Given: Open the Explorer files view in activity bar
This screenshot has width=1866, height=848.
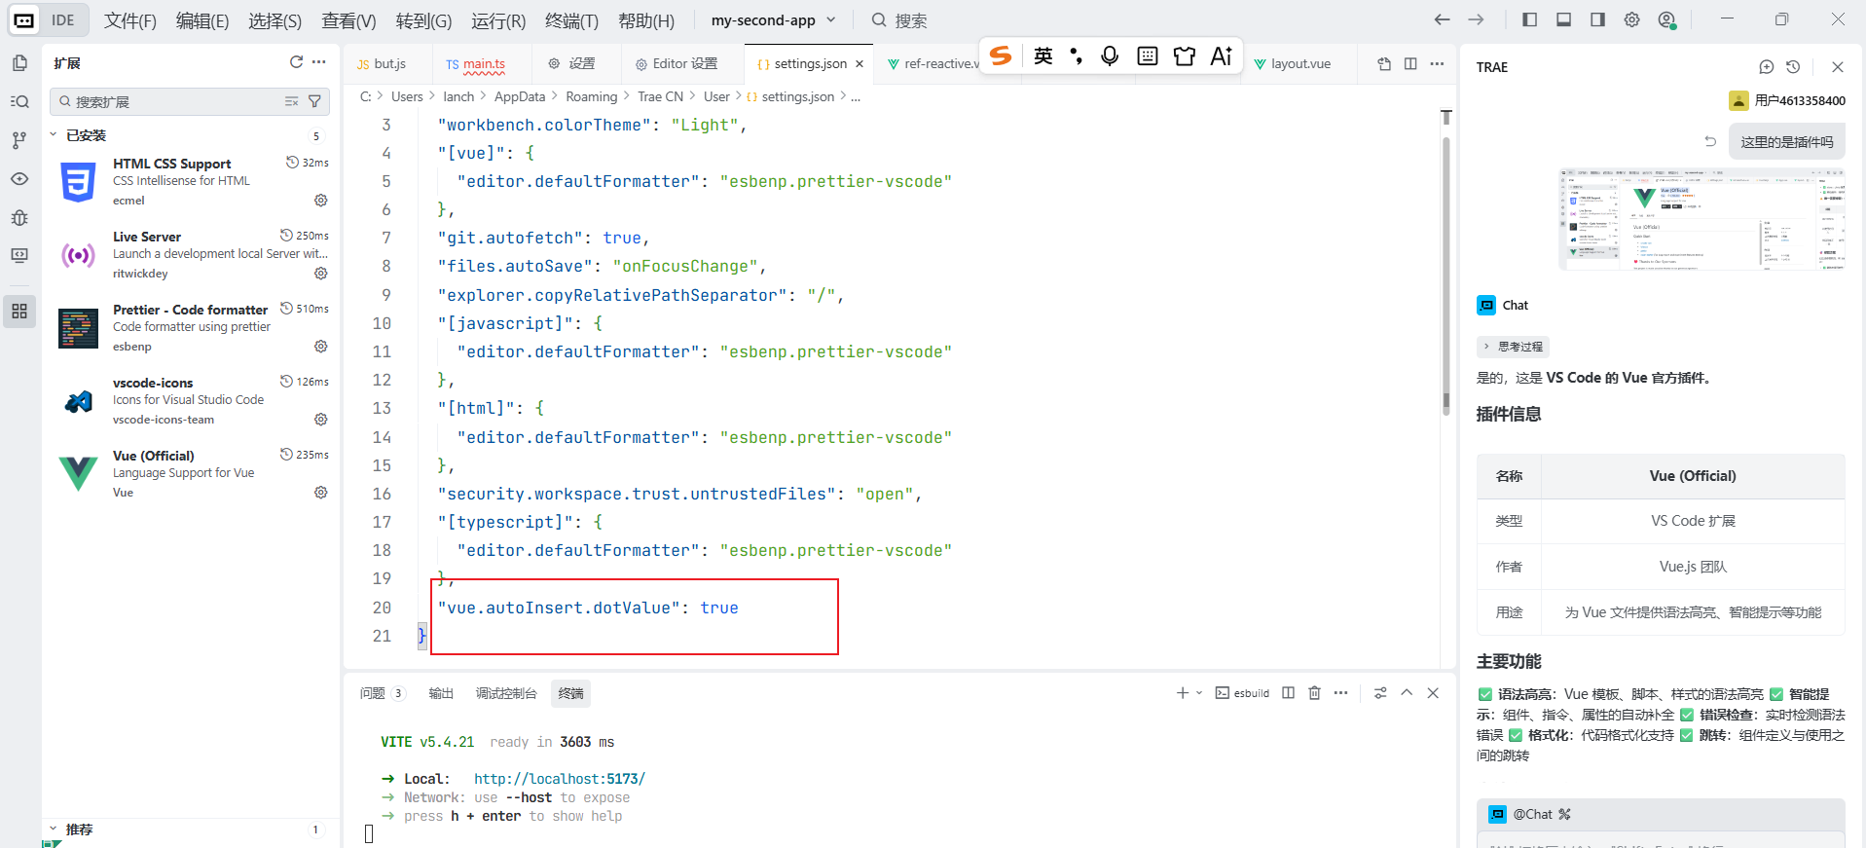Looking at the screenshot, I should click(19, 63).
